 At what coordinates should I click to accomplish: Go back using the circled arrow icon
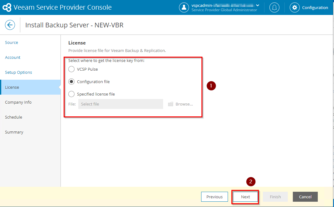tap(10, 25)
